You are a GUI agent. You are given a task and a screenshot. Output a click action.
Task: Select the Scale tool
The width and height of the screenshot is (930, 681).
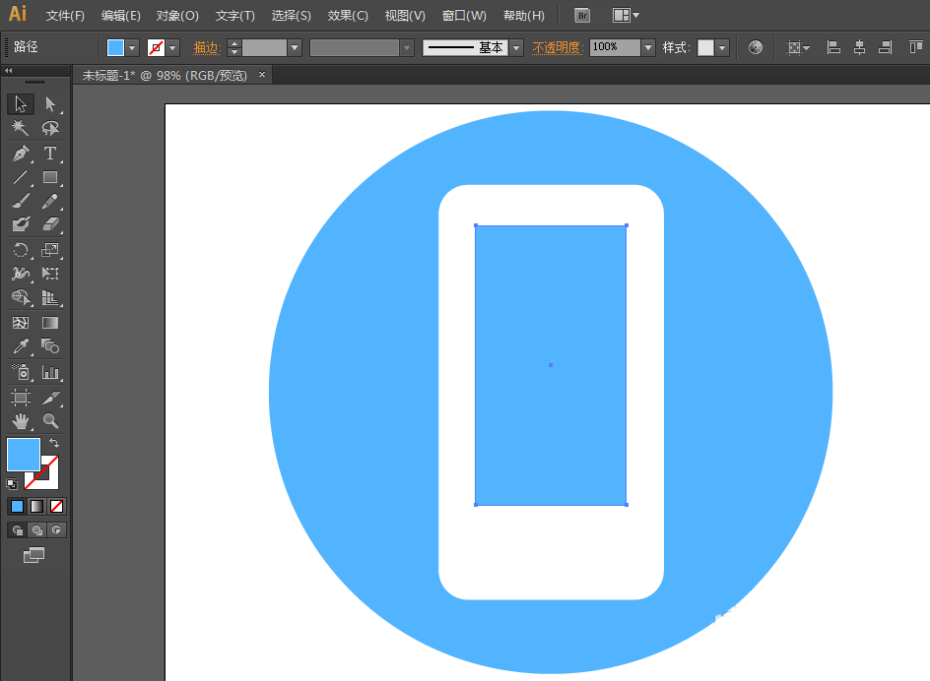tap(50, 250)
